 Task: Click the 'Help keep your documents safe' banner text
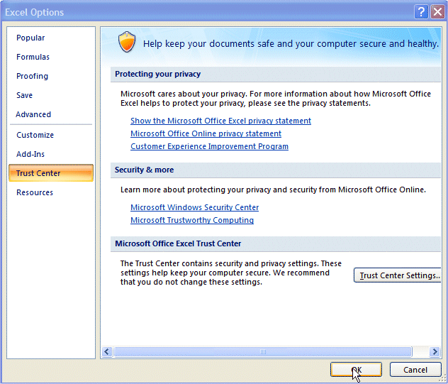click(x=291, y=44)
